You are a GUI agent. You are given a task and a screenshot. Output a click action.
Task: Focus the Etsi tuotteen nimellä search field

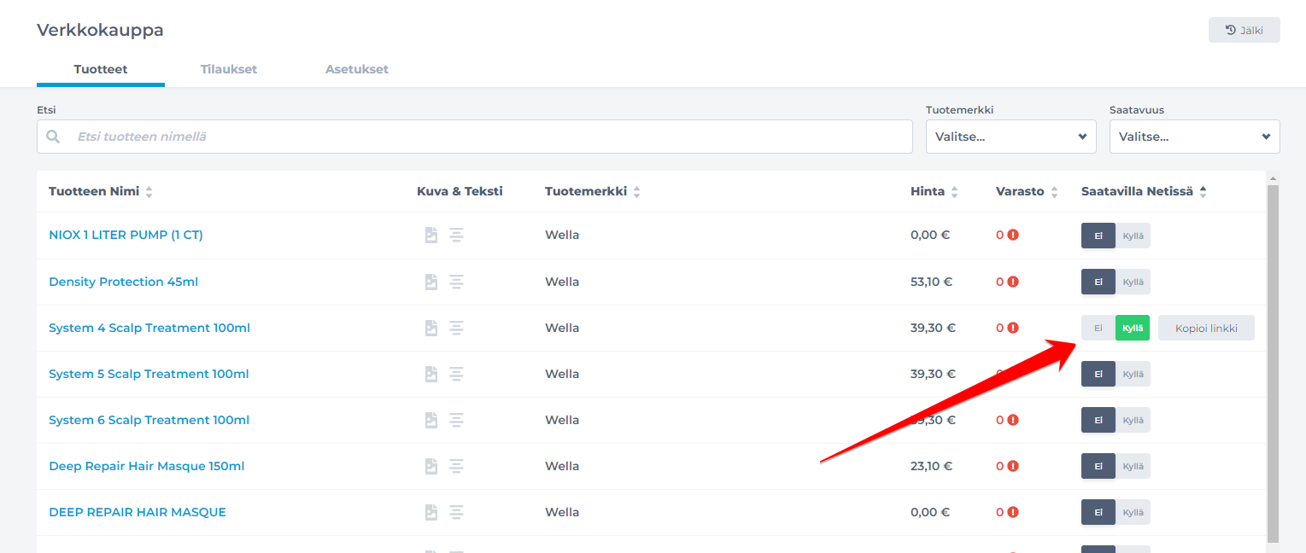[475, 137]
